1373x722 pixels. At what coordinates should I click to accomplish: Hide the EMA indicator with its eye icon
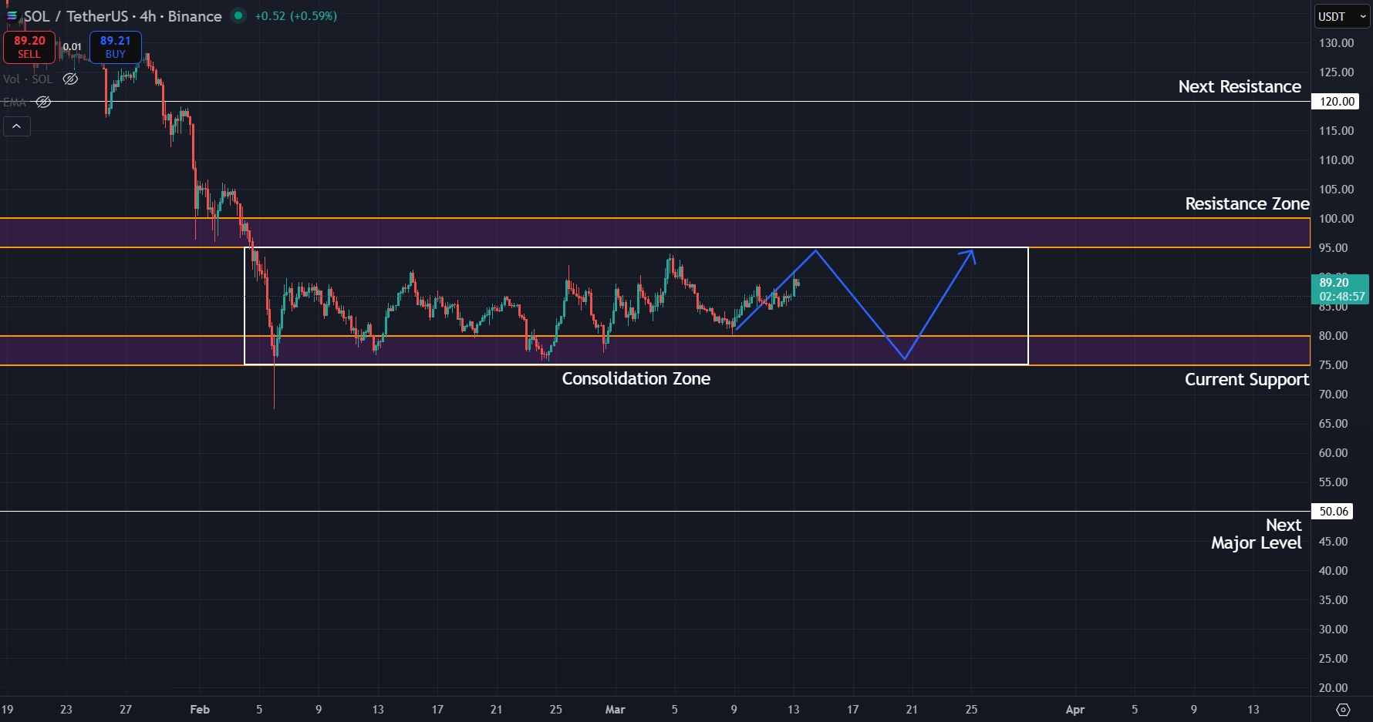point(43,101)
